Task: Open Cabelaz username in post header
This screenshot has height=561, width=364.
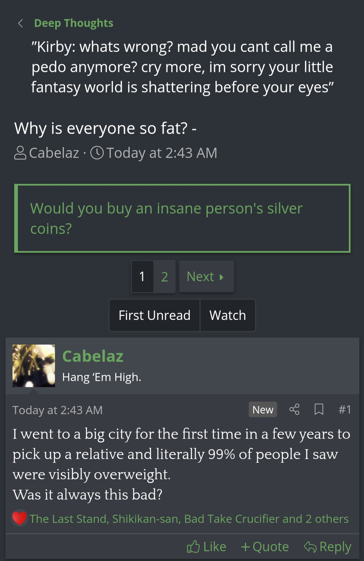Action: pyautogui.click(x=93, y=356)
